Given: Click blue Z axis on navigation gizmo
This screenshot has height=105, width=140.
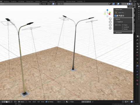Looking at the screenshot, I should [x=107, y=10].
